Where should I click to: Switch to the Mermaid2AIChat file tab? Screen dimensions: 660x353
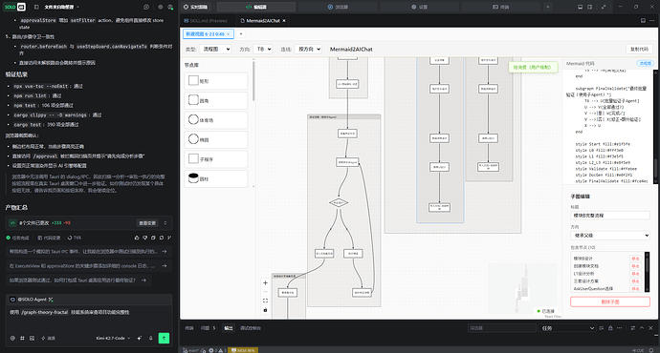pos(263,21)
